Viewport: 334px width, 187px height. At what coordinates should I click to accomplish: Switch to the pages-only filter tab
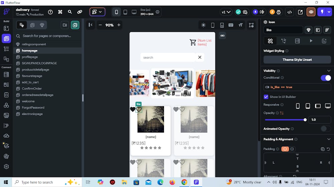pyautogui.click(x=32, y=25)
